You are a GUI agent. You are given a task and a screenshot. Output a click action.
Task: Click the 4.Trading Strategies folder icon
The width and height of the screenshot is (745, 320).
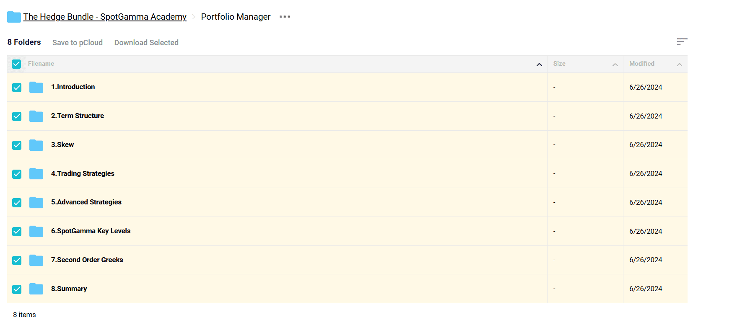click(36, 174)
